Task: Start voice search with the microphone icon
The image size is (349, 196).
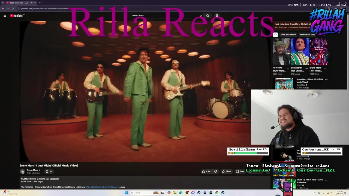Action: (x=217, y=16)
